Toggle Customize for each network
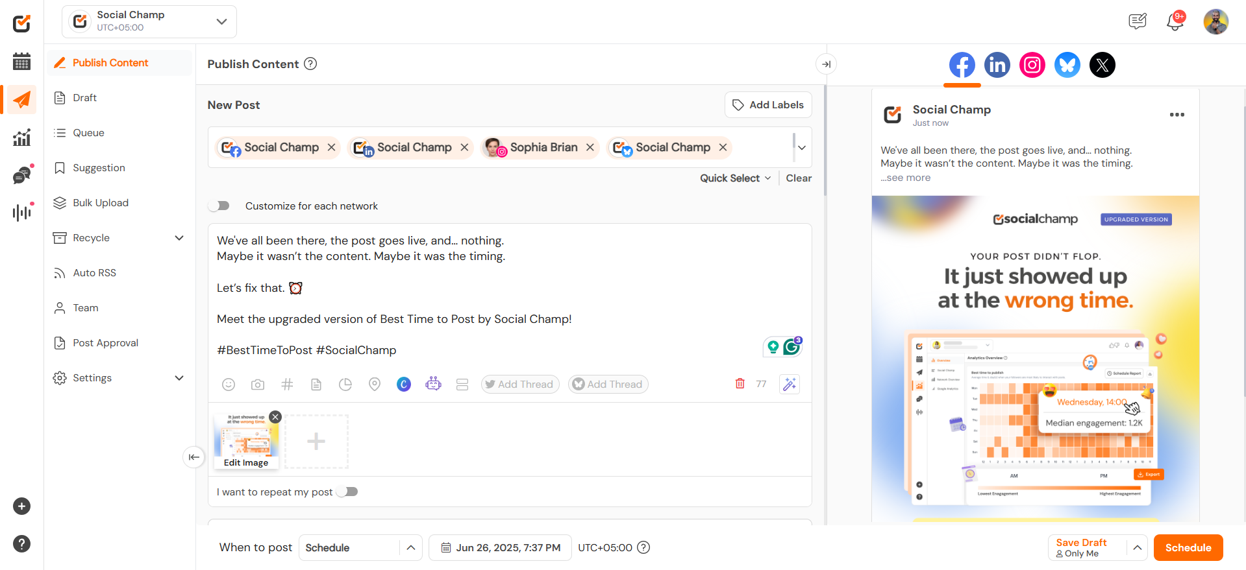Image resolution: width=1246 pixels, height=570 pixels. click(219, 206)
